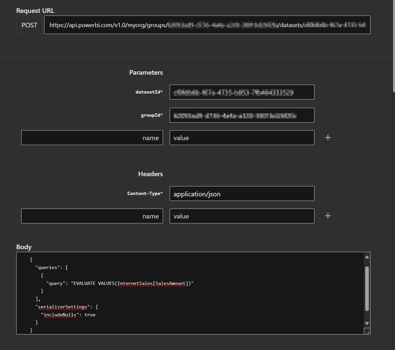Click the Content-Type value showing application/json
This screenshot has width=395, height=350.
pos(242,193)
